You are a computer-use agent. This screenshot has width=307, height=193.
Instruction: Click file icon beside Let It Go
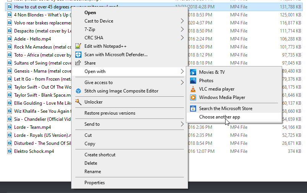pos(10,79)
